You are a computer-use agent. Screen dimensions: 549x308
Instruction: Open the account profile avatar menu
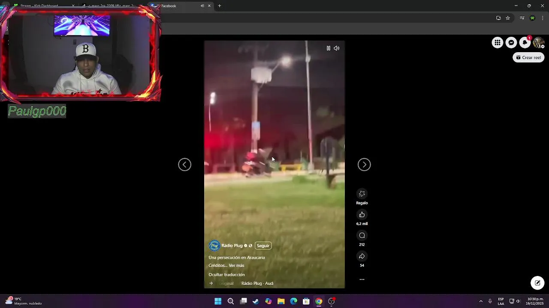(x=539, y=42)
